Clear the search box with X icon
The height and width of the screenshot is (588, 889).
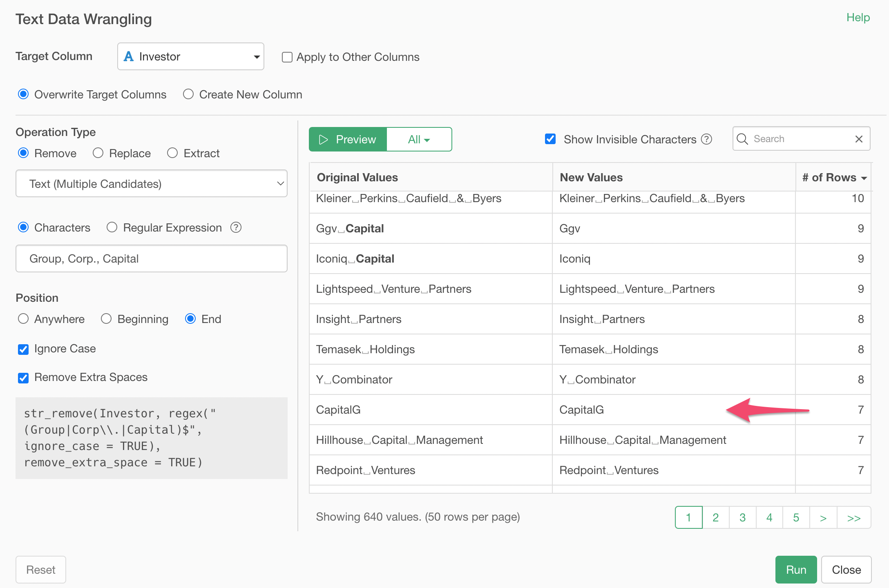pos(859,139)
